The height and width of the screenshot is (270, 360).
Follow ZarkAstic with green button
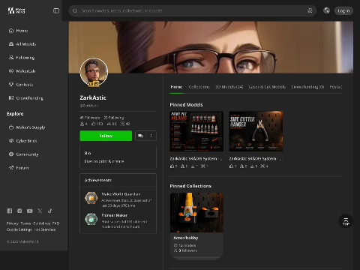(x=106, y=136)
